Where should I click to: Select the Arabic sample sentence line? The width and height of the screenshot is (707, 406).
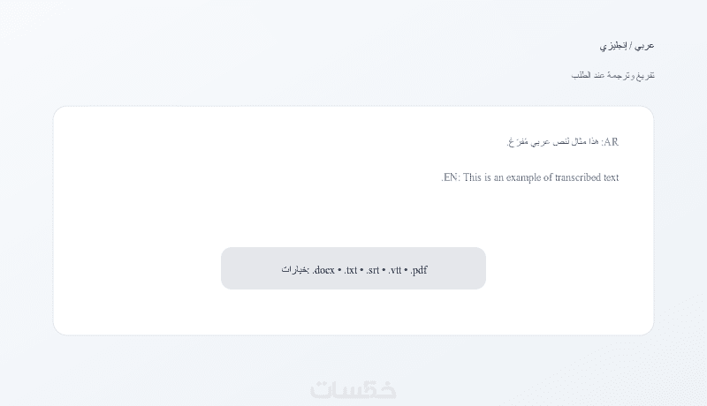tap(562, 141)
